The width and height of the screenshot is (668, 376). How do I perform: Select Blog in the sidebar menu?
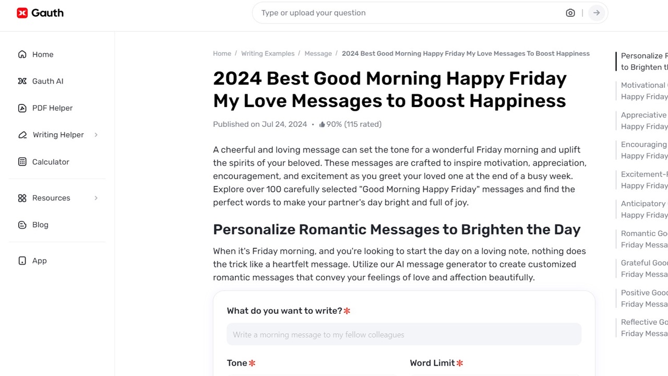tap(40, 225)
